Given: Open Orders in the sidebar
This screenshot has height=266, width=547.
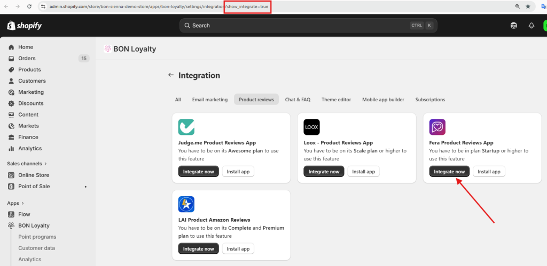Looking at the screenshot, I should tap(27, 59).
